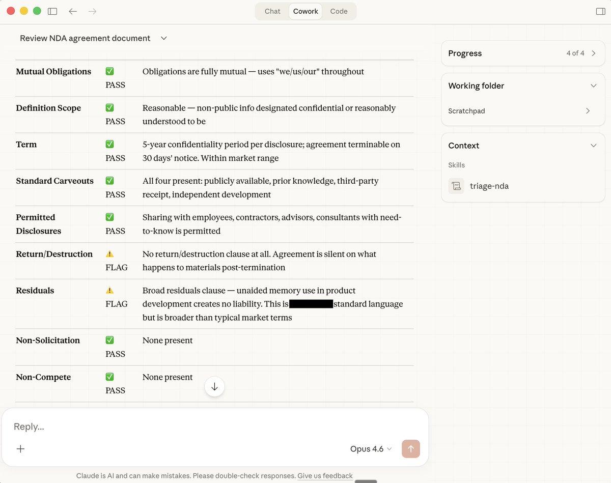
Task: Click the sidebar toggle icon top left
Action: click(x=52, y=11)
